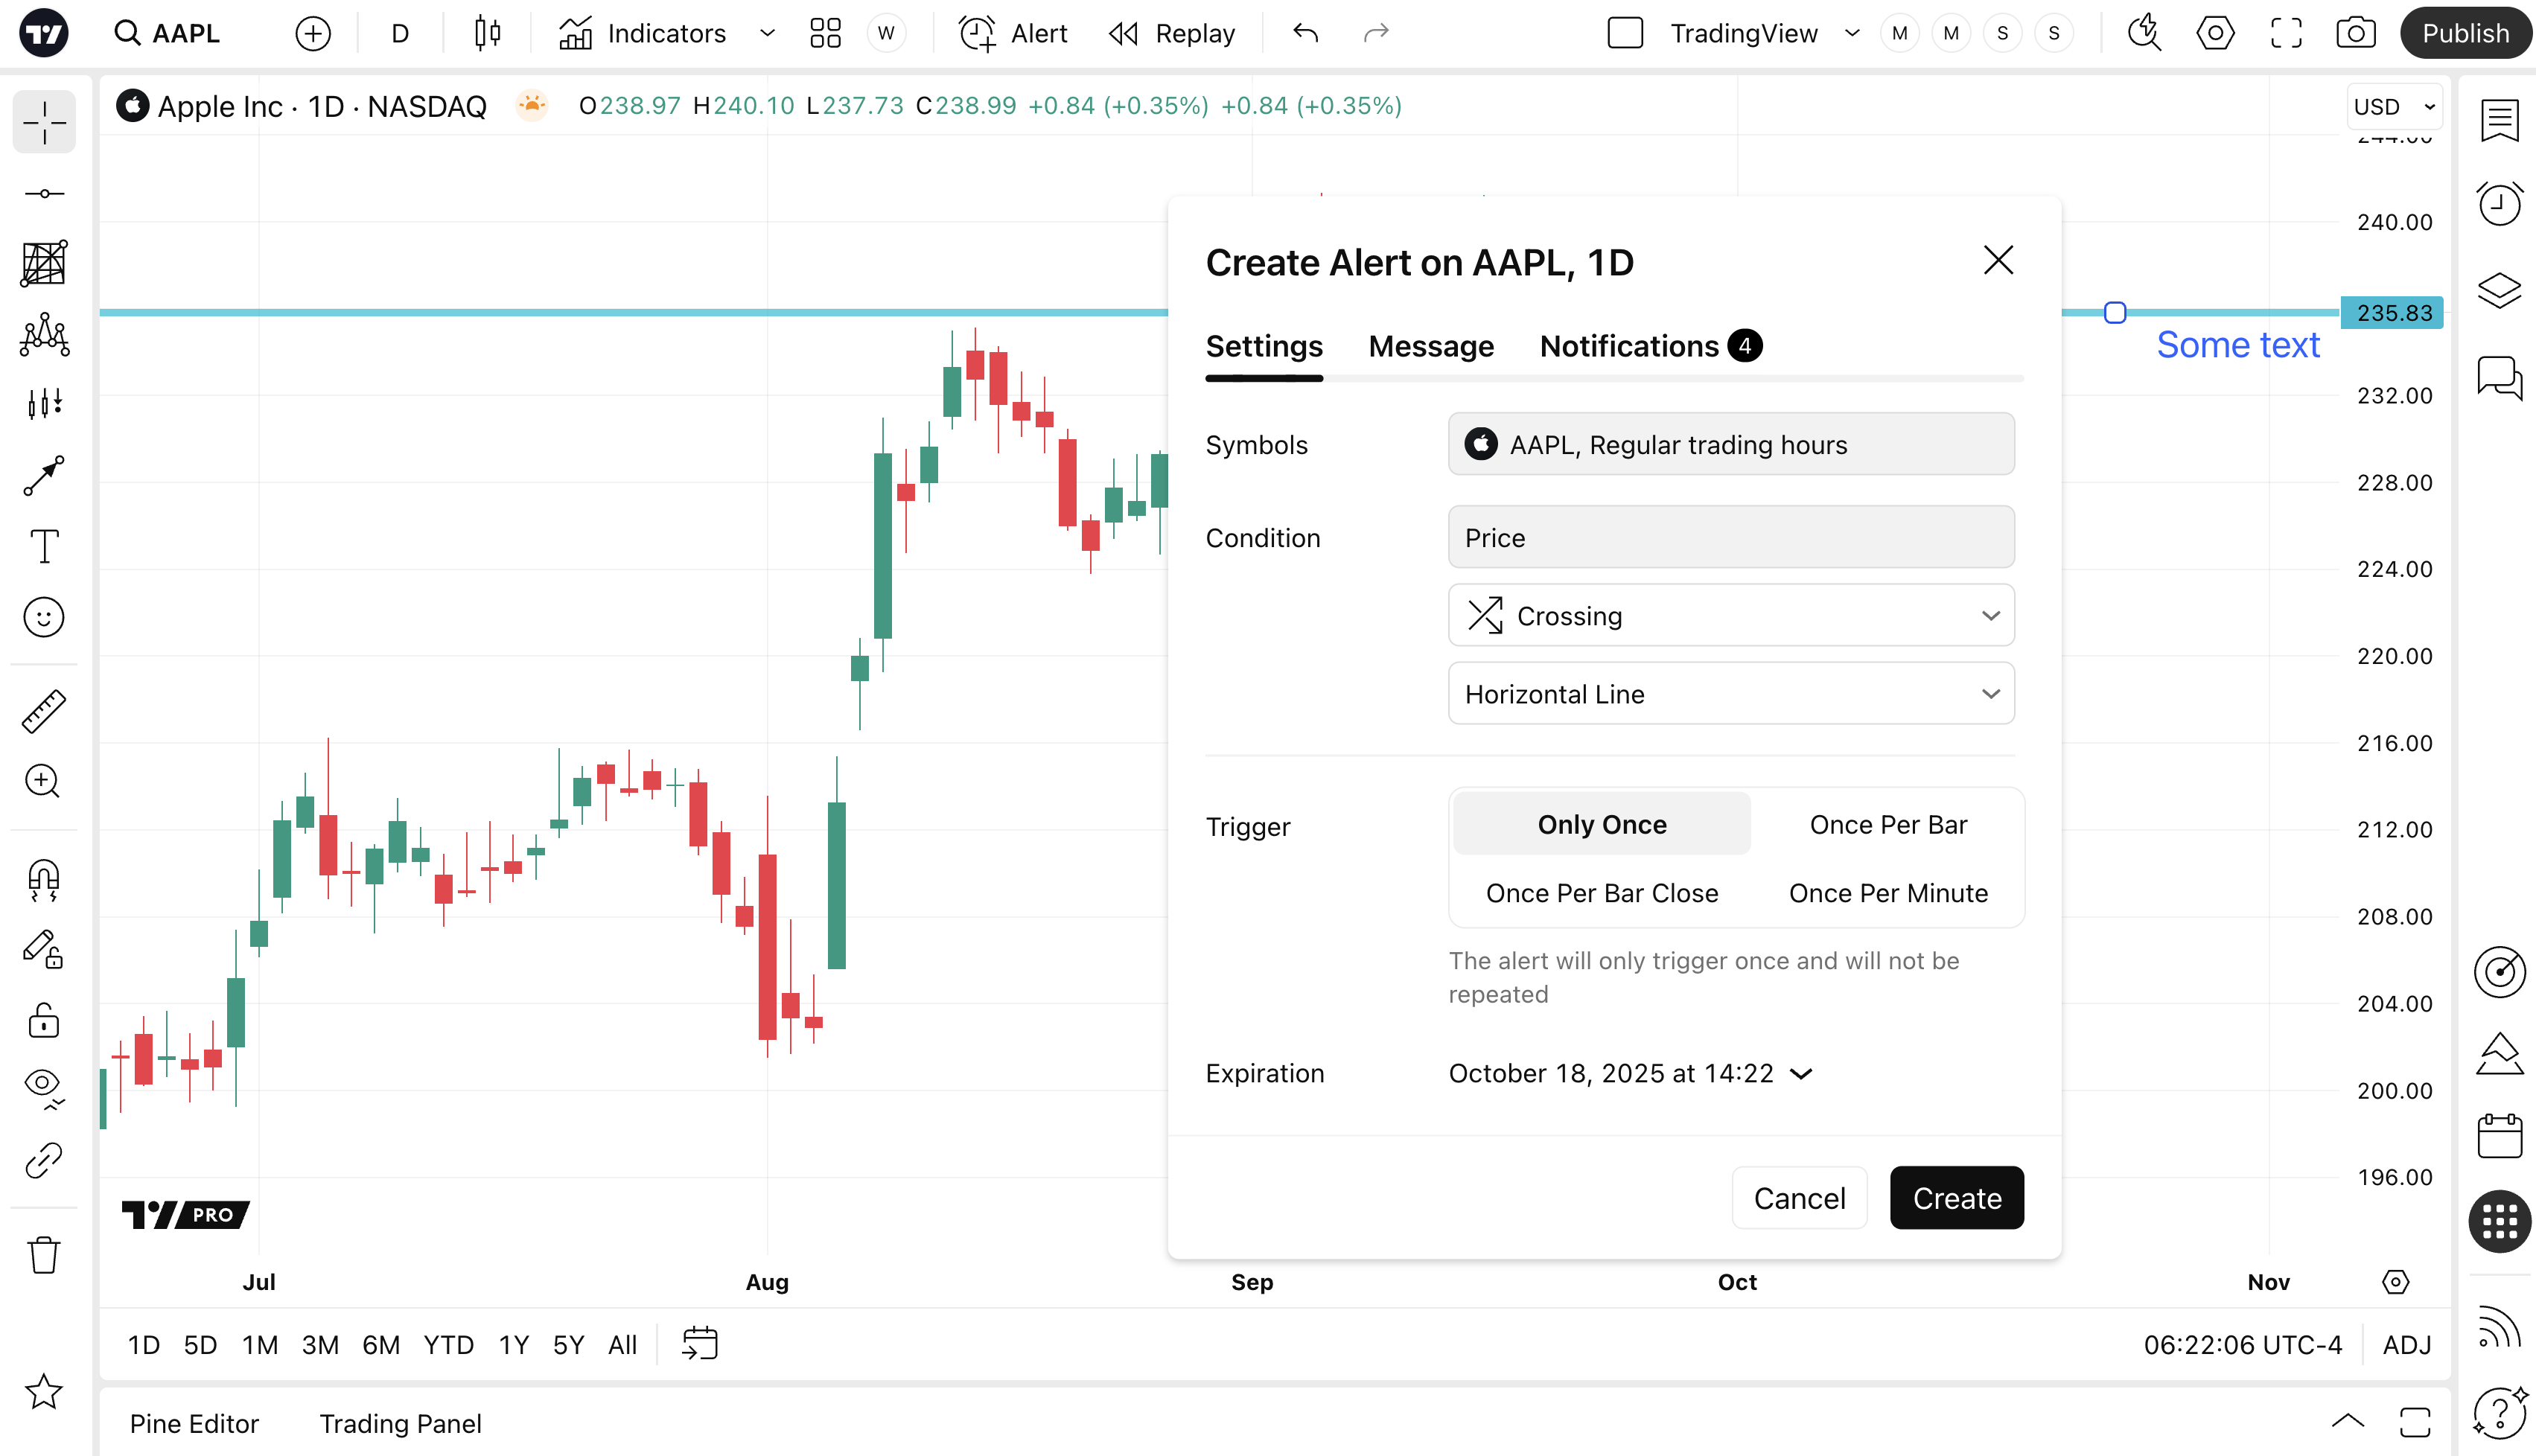The width and height of the screenshot is (2536, 1456).
Task: Open the Replay bar mode
Action: 1172,33
